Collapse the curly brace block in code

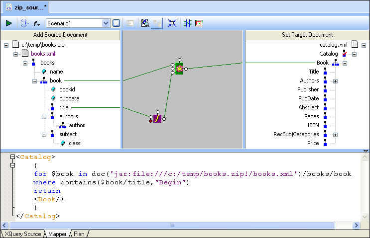point(13,165)
